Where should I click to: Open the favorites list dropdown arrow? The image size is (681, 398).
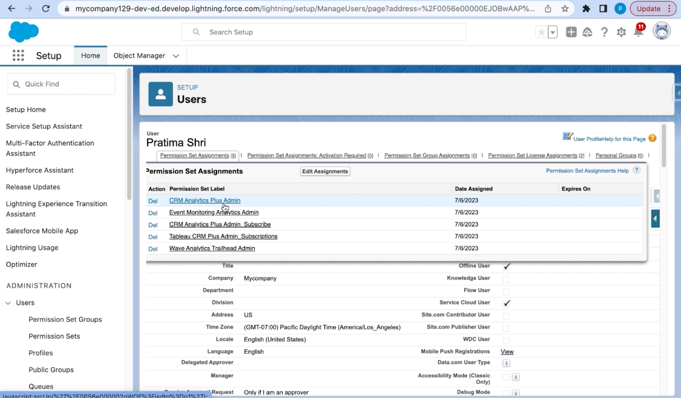[552, 31]
